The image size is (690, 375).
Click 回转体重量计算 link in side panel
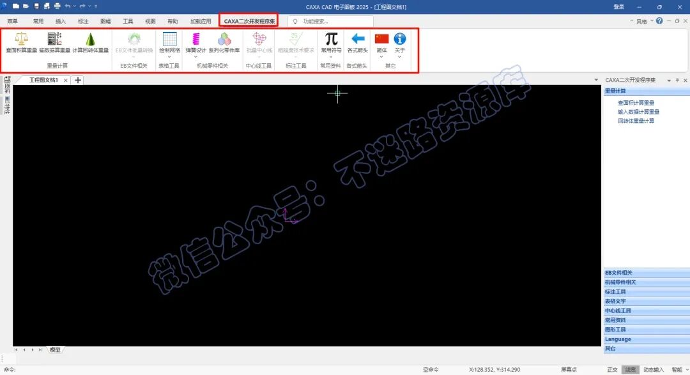(x=636, y=121)
